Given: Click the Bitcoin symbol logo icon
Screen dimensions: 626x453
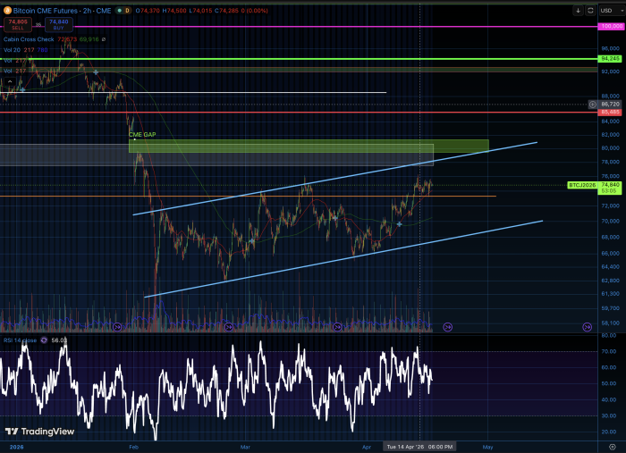Looking at the screenshot, I should tap(7, 9).
